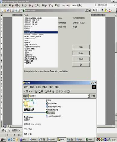117x142 pixels.
Task: Click the red font color A icon
Action: pyautogui.click(x=109, y=10)
